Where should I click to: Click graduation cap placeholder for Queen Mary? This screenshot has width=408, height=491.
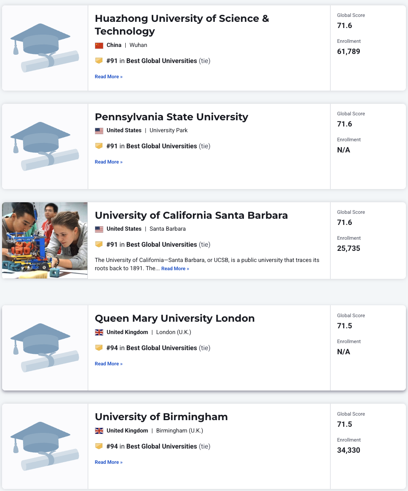point(45,348)
